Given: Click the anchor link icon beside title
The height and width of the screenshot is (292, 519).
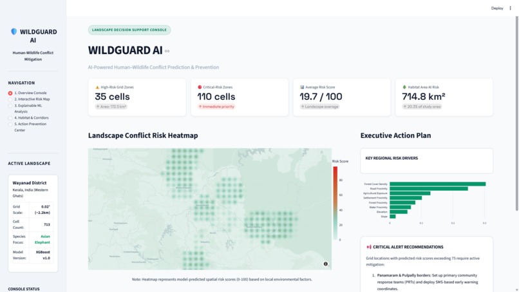Looking at the screenshot, I should coord(167,51).
